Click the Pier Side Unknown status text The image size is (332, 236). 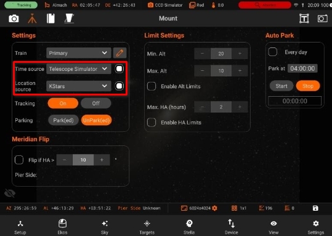coord(139,208)
